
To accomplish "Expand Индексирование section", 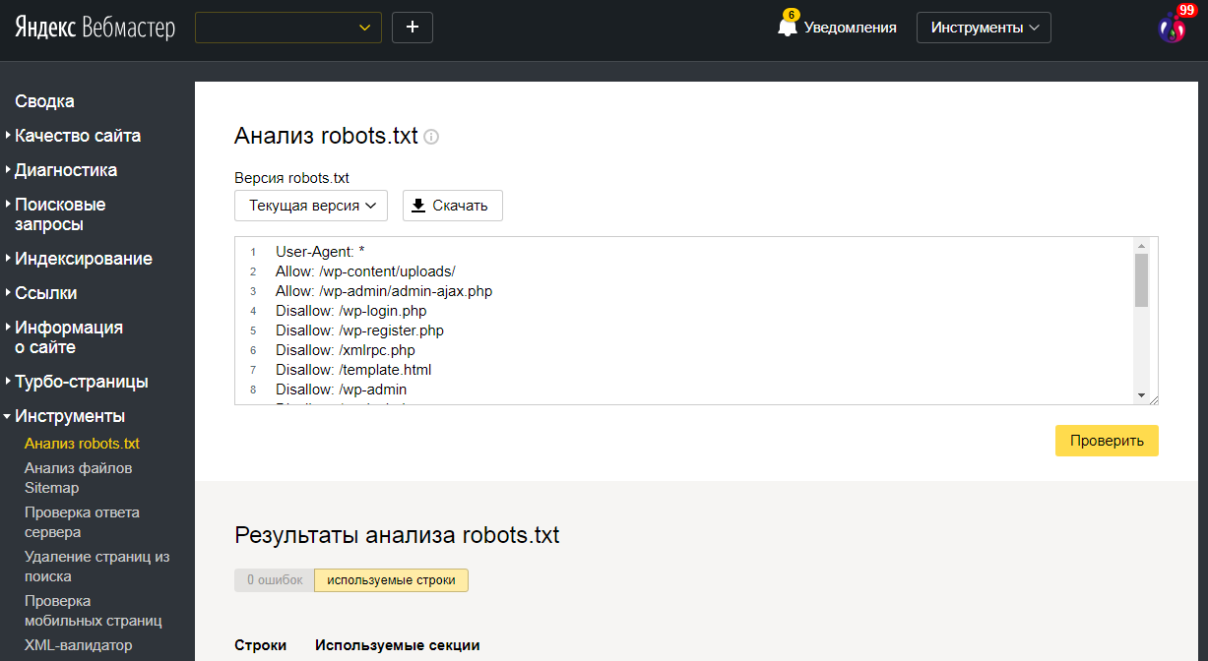I will coord(84,259).
